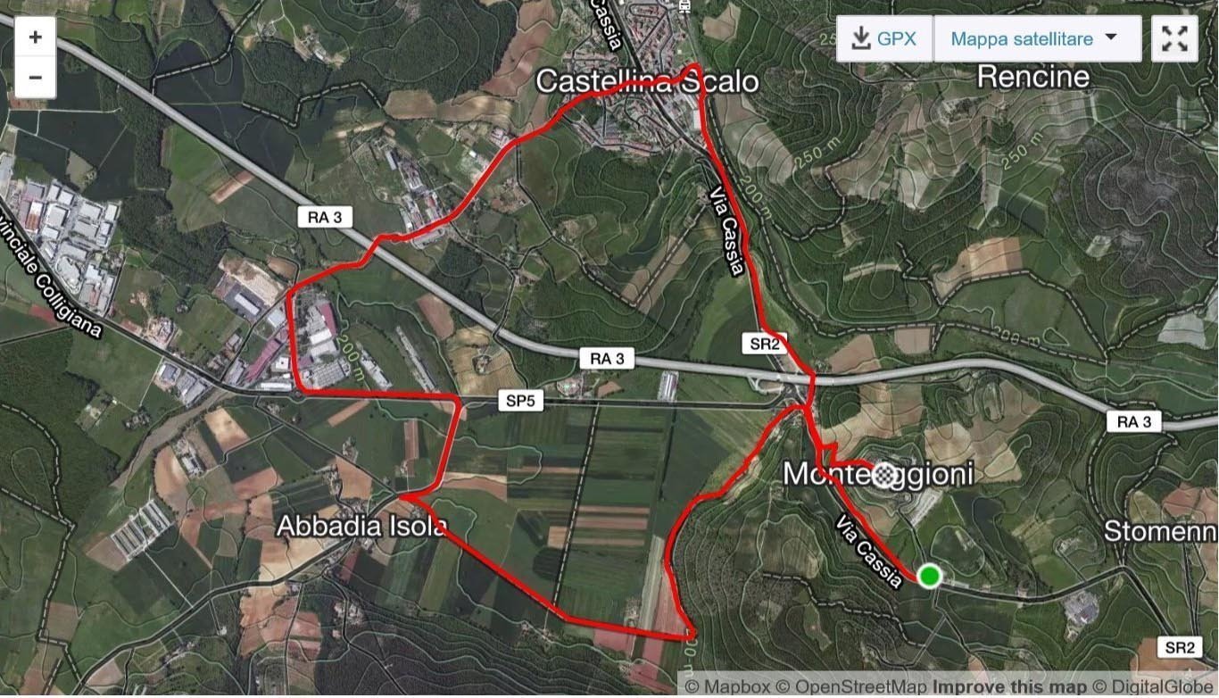Click the checkered finish flag marker
1219x698 pixels.
click(884, 473)
